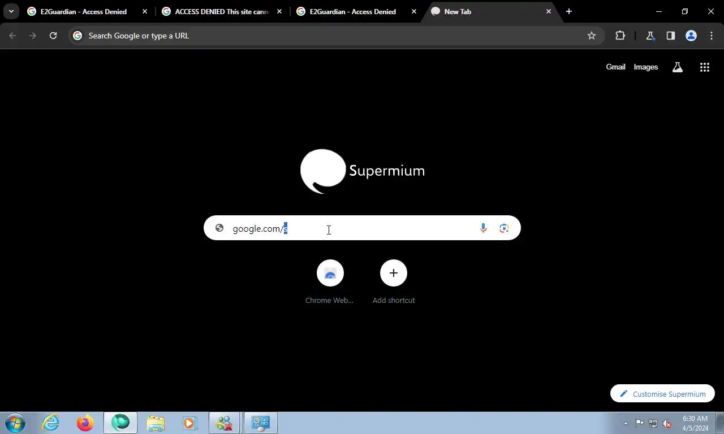Open the profile avatar menu
This screenshot has width=724, height=434.
pos(691,36)
